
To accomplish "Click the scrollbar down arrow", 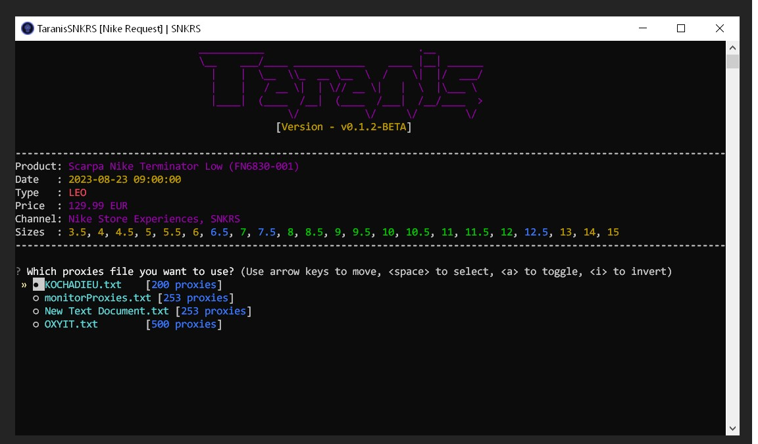I will click(x=732, y=428).
